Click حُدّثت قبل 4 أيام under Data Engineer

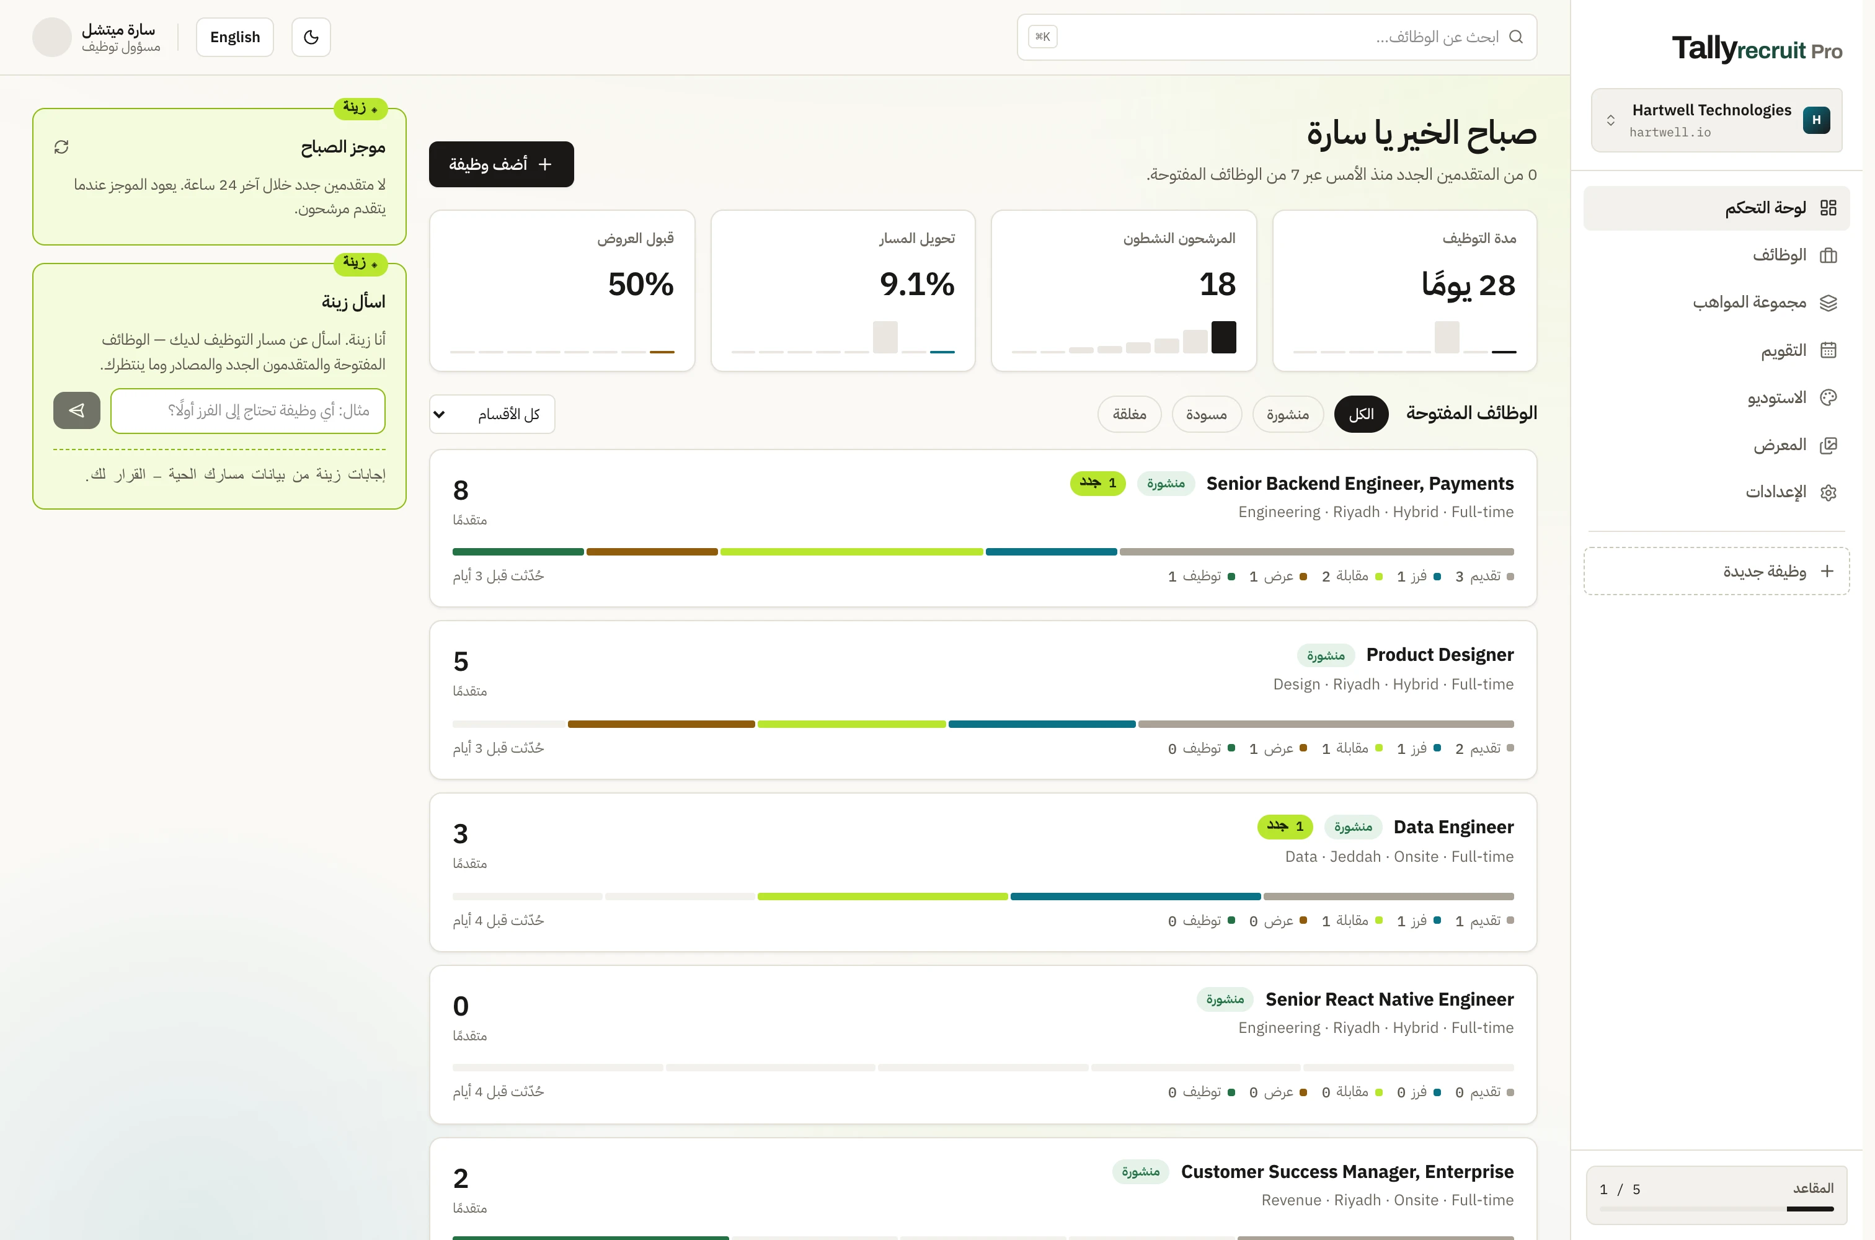pyautogui.click(x=499, y=921)
